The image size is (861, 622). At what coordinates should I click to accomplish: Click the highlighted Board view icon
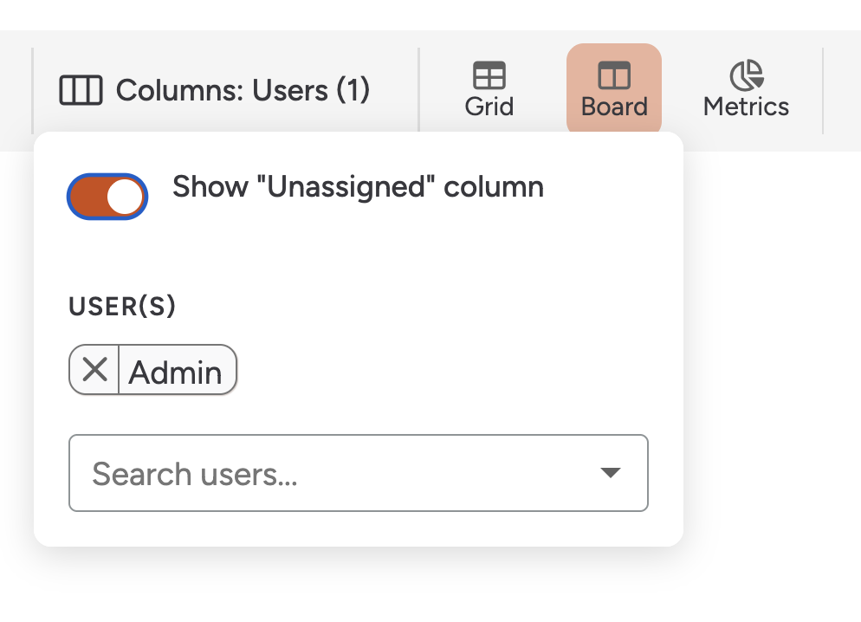click(x=614, y=76)
